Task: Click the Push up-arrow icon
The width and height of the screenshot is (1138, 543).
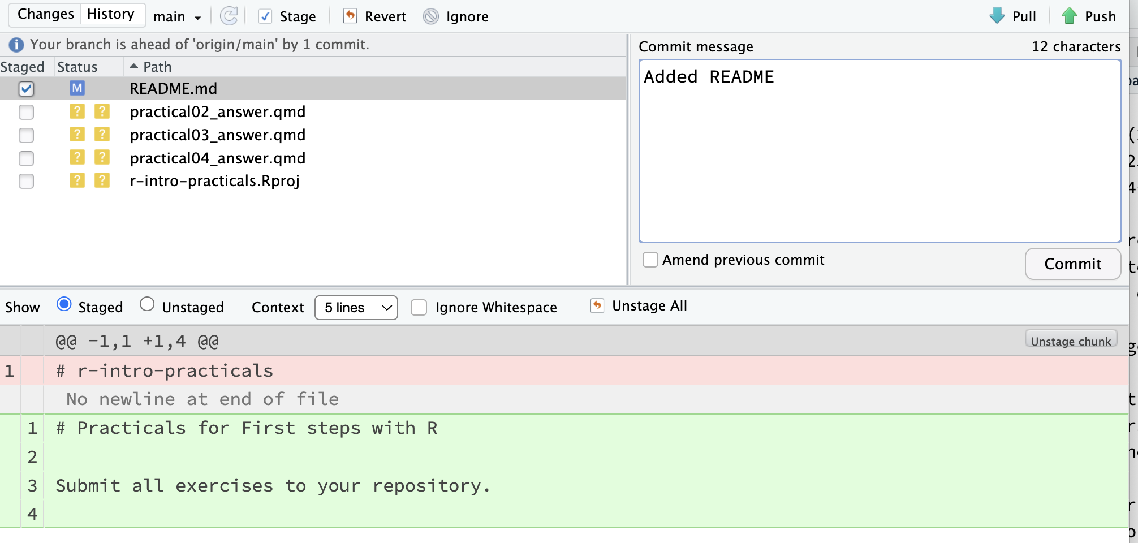Action: [x=1069, y=16]
